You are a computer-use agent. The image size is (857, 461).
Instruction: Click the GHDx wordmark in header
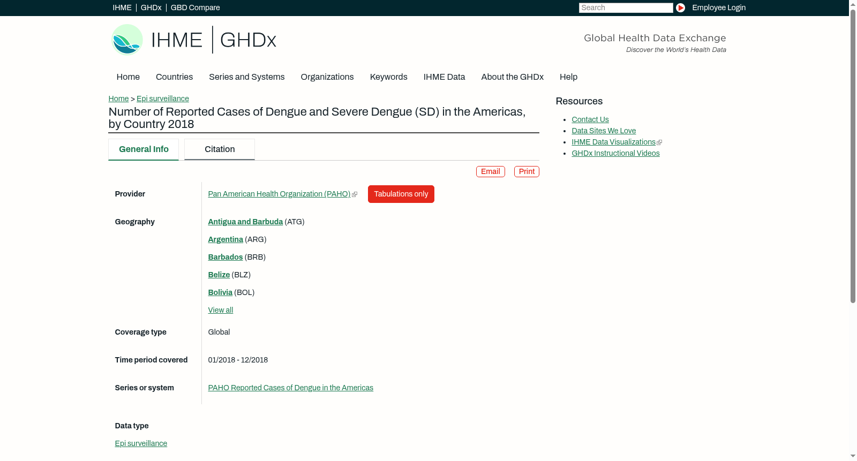pos(248,40)
